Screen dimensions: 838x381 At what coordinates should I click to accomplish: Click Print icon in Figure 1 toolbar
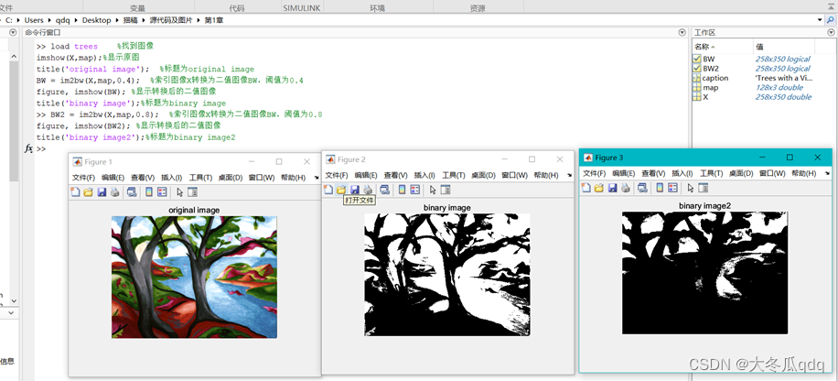tap(114, 192)
